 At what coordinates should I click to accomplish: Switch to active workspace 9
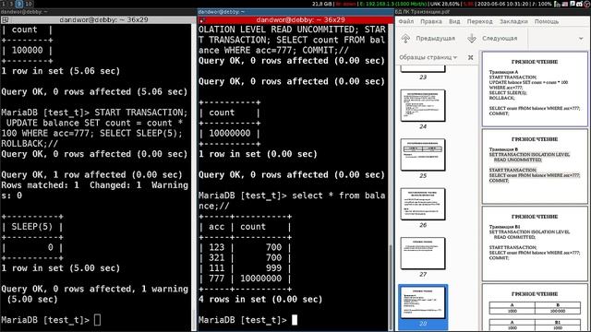tap(18, 4)
